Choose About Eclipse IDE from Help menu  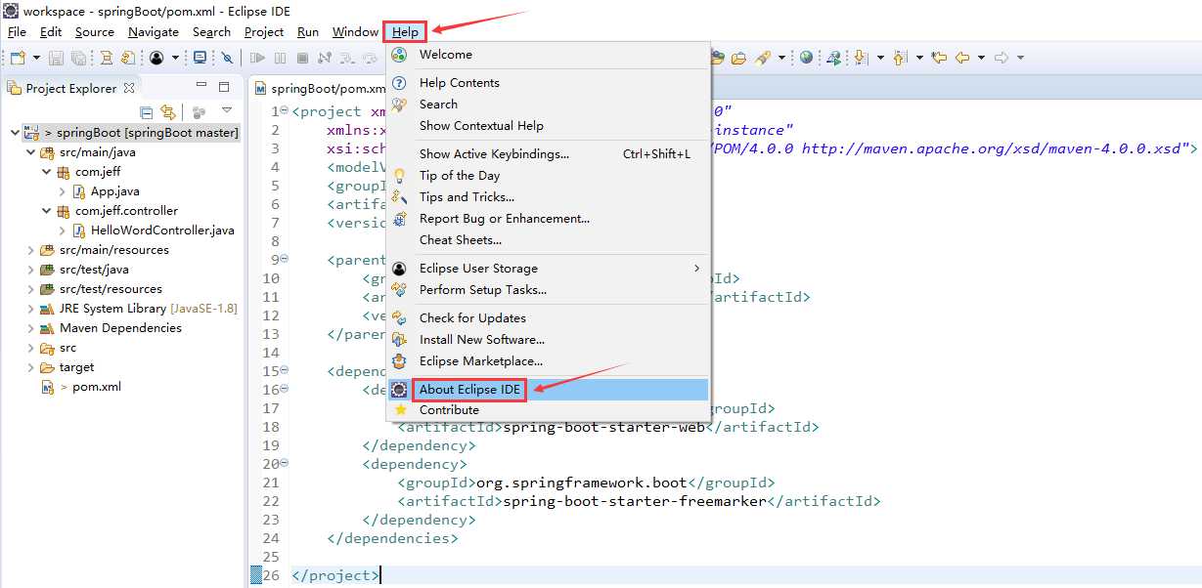click(x=548, y=390)
